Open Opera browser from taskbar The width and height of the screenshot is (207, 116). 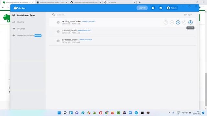tap(101, 113)
